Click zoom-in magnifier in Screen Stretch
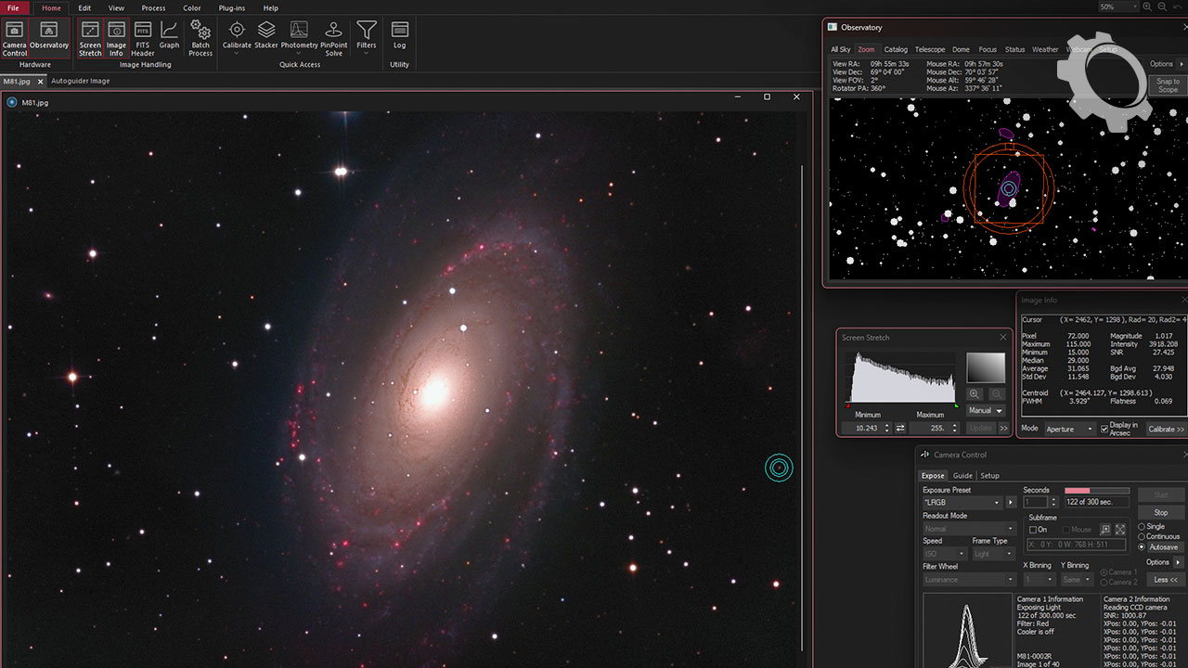Screen dimensions: 1188x668 tap(975, 394)
